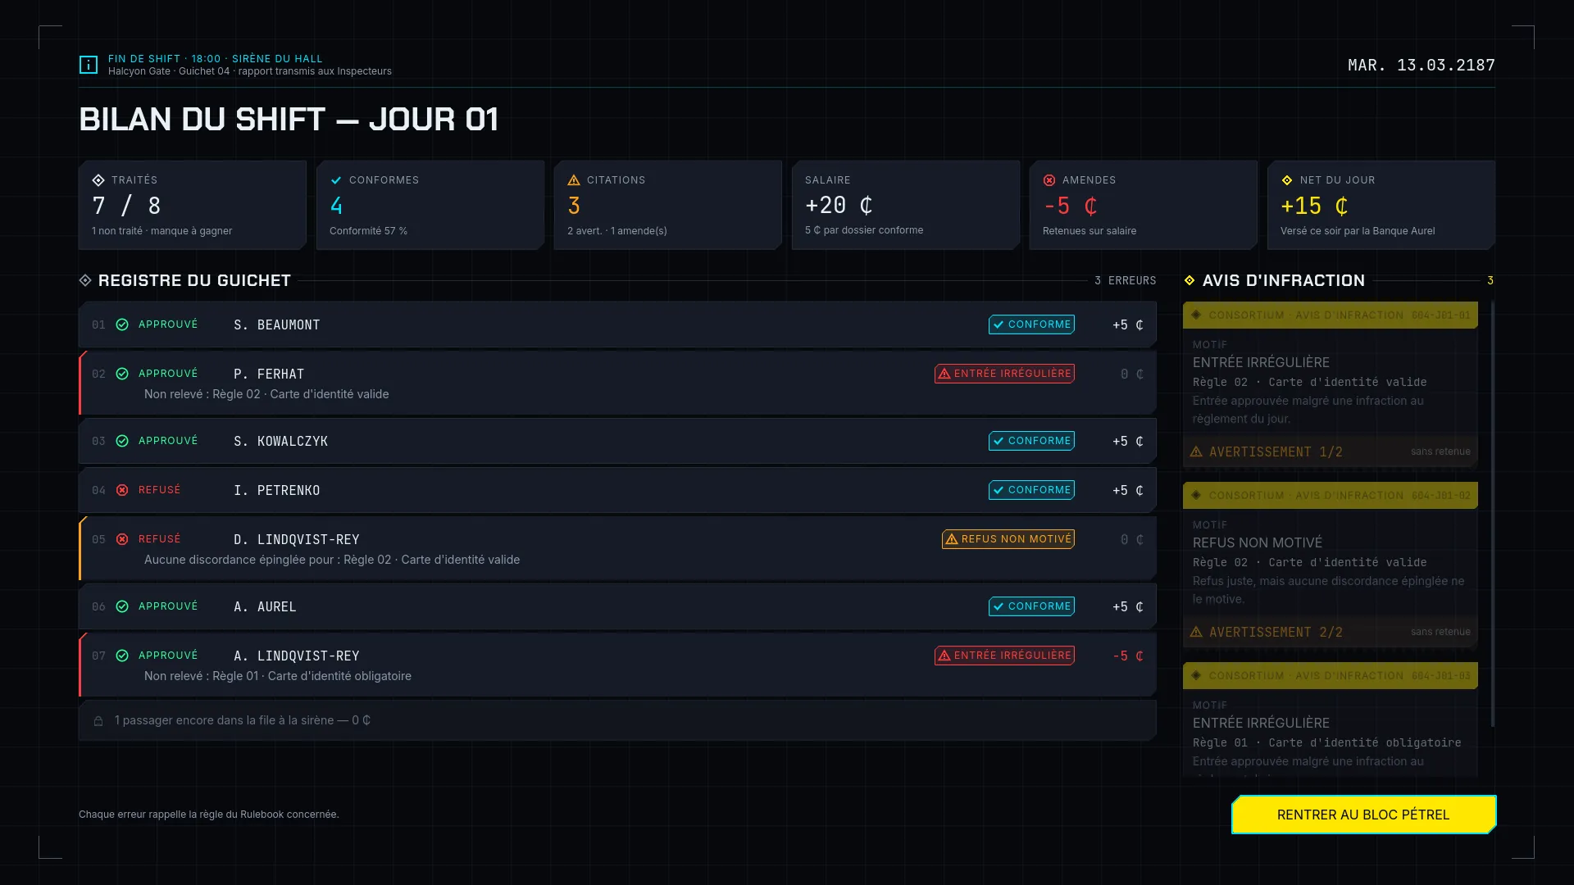Image resolution: width=1574 pixels, height=885 pixels.
Task: Click the Aucune discordance épinglée note
Action: (332, 560)
